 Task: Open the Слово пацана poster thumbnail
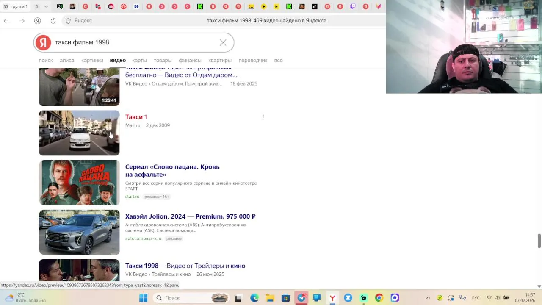click(79, 183)
